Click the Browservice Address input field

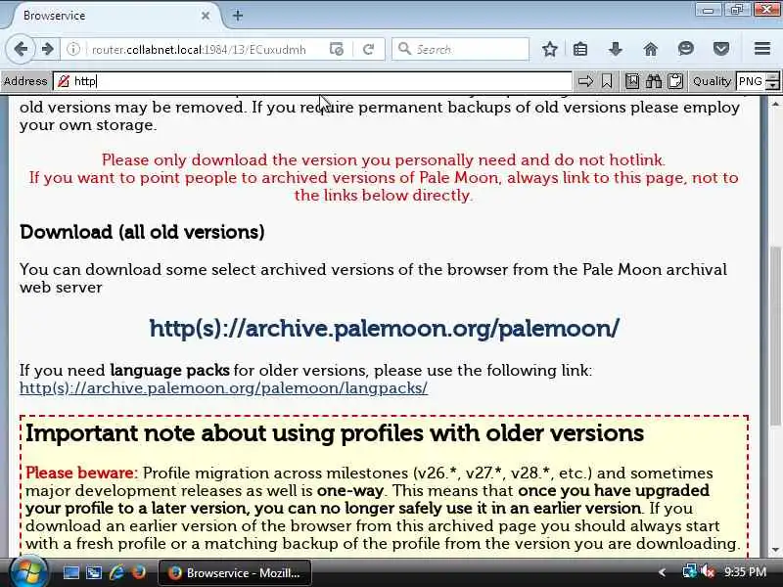312,81
